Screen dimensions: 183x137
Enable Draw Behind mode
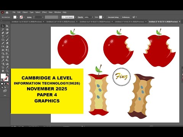(5, 87)
